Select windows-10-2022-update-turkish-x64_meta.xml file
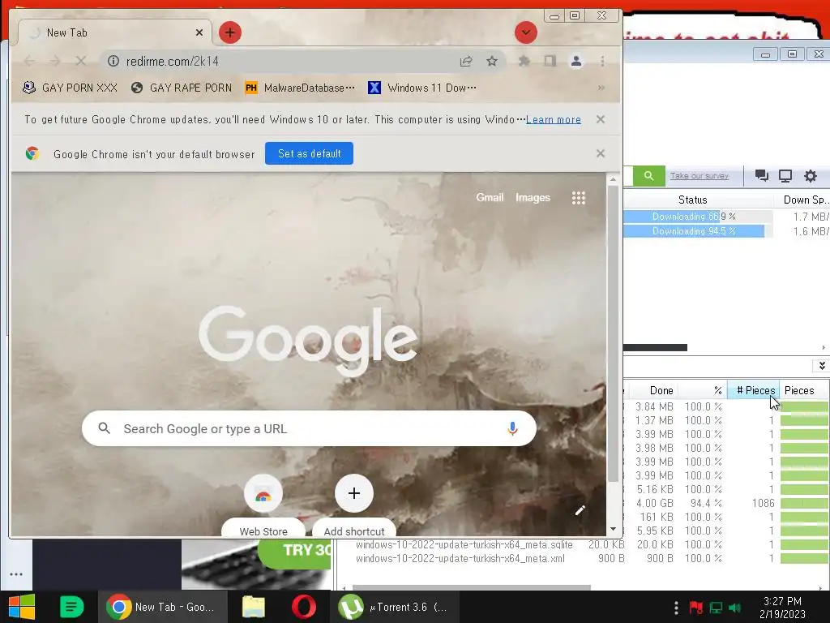This screenshot has width=830, height=623. pos(460,558)
